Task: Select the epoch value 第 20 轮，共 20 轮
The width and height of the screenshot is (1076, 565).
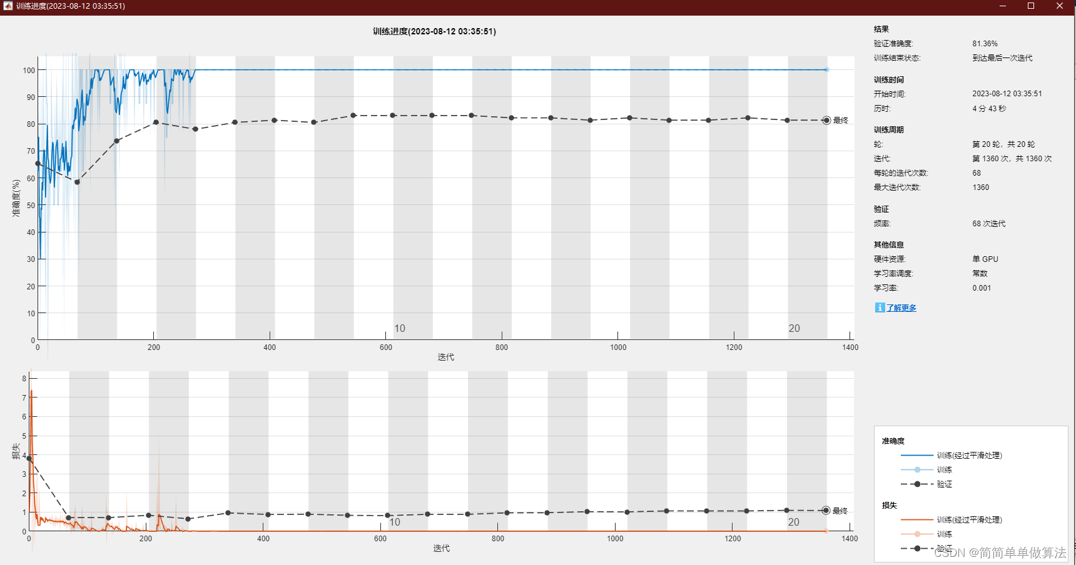Action: tap(1003, 144)
